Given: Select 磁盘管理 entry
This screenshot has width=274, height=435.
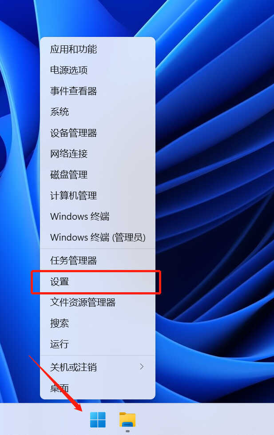Looking at the screenshot, I should (98, 175).
